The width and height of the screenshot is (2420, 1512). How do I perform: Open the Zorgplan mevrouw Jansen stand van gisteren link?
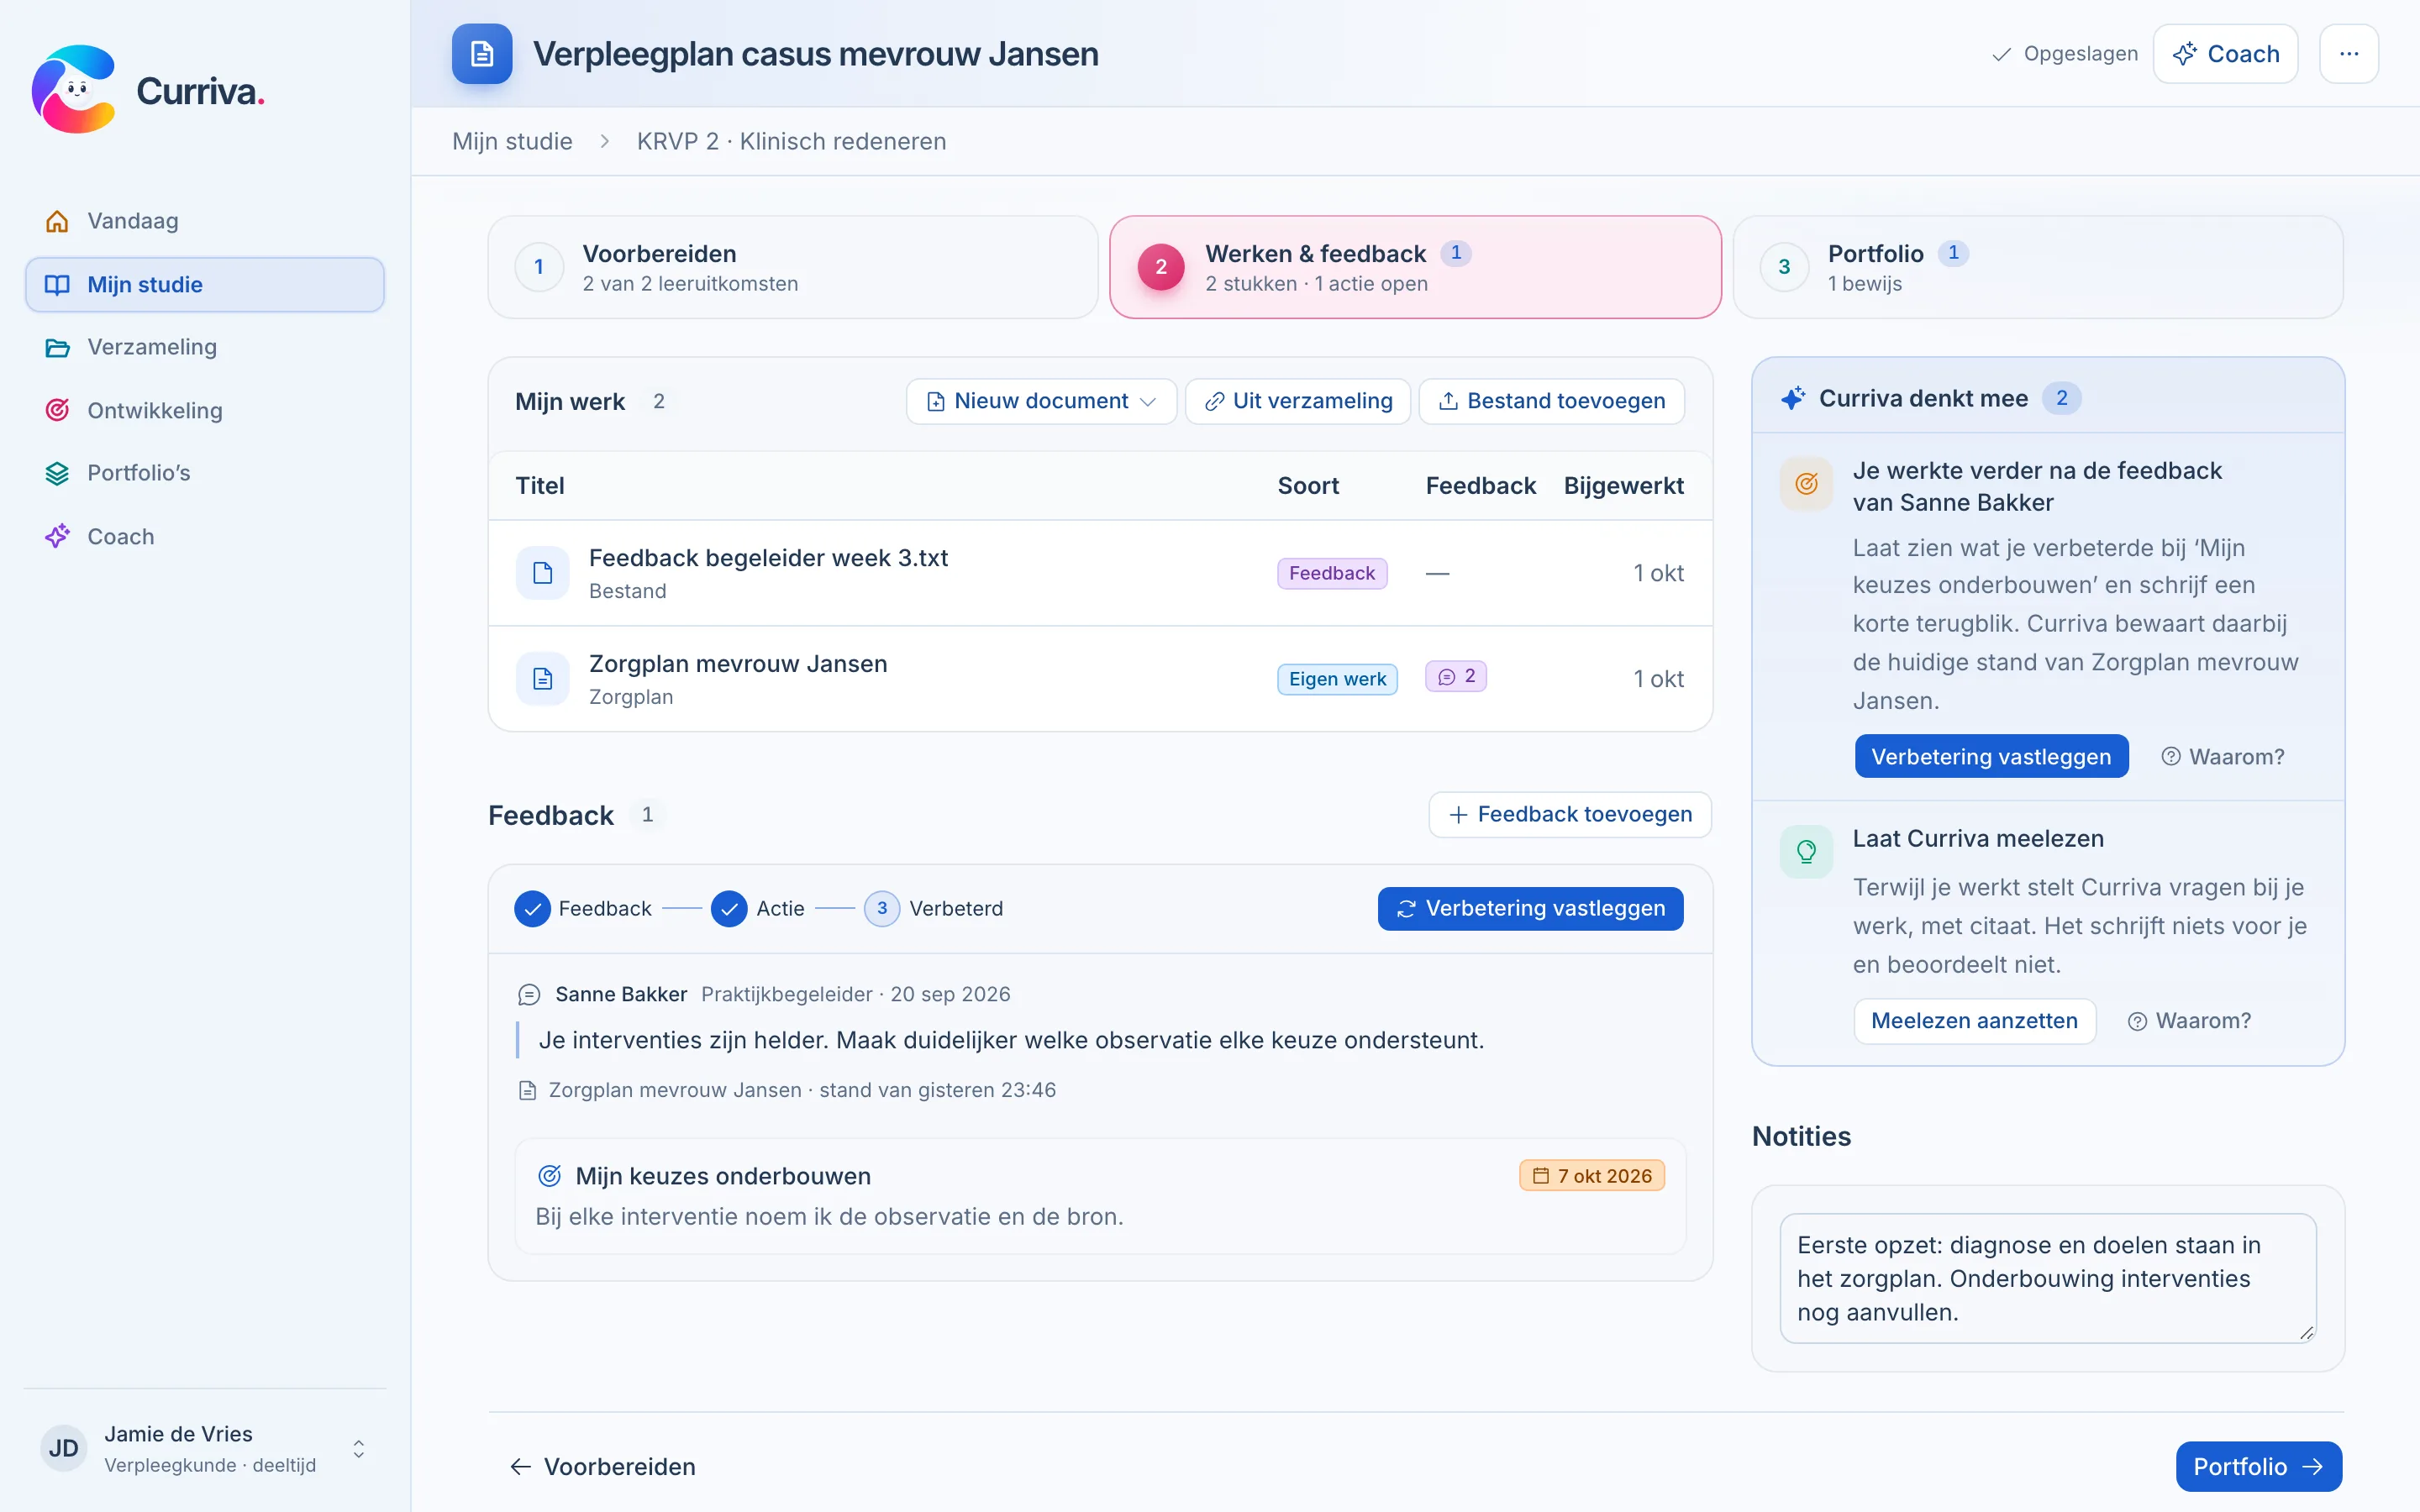click(787, 1090)
